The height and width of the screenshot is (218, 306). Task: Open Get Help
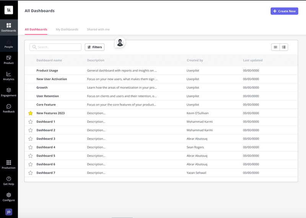[9, 181]
